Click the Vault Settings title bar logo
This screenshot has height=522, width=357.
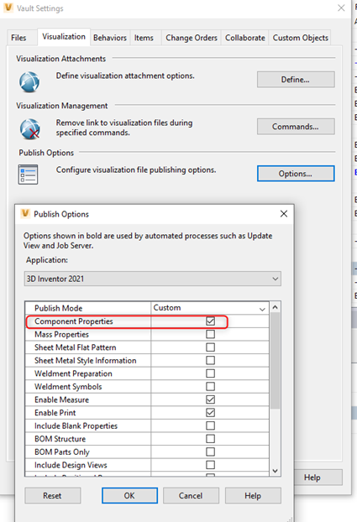pos(8,8)
